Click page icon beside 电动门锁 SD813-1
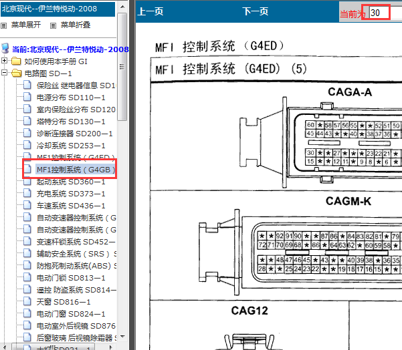The width and height of the screenshot is (402, 350). pos(27,277)
